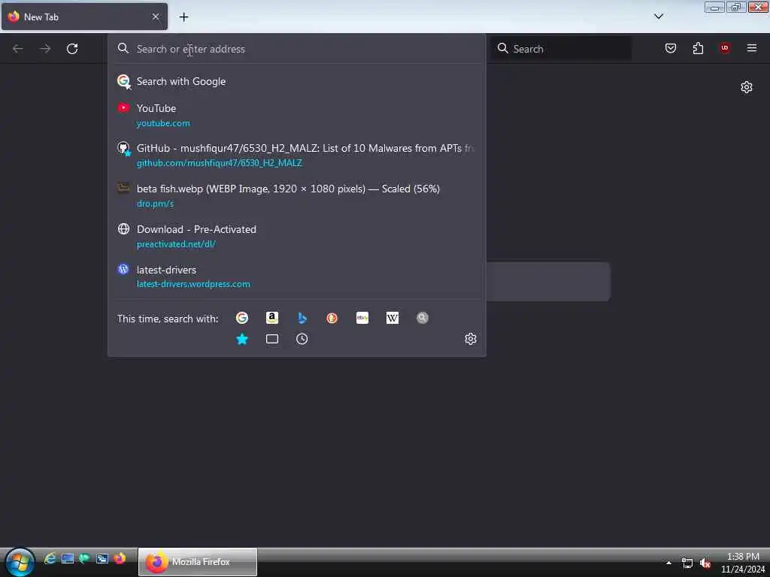Open search settings gear in dropdown
Image resolution: width=770 pixels, height=577 pixels.
click(471, 339)
